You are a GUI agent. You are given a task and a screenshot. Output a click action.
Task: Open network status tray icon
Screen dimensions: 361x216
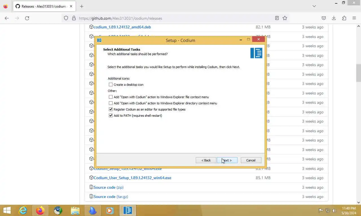click(328, 210)
